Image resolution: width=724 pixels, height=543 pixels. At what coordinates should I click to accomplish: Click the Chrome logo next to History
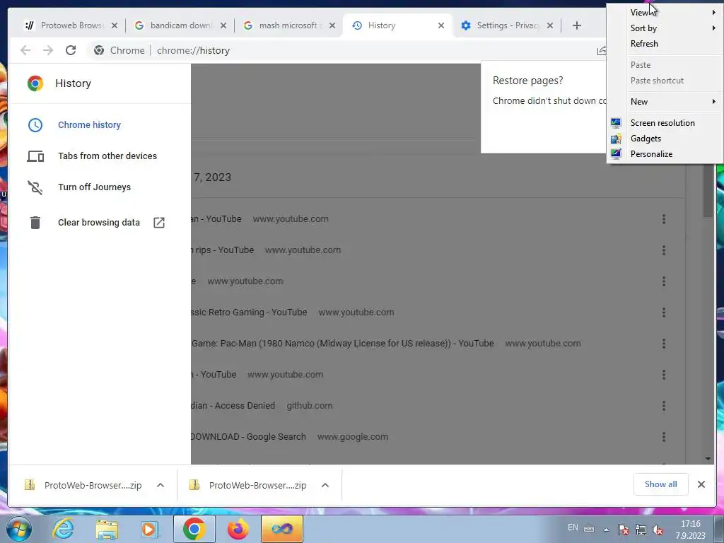35,83
